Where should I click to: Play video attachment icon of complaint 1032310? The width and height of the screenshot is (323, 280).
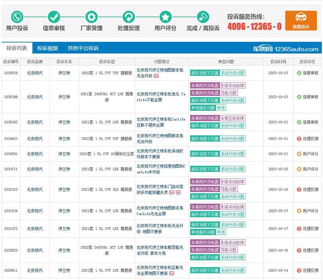[x=178, y=192]
